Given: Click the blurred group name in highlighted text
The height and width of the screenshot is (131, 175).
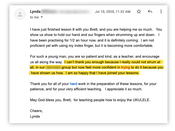Looking at the screenshot, I should [x=53, y=67].
